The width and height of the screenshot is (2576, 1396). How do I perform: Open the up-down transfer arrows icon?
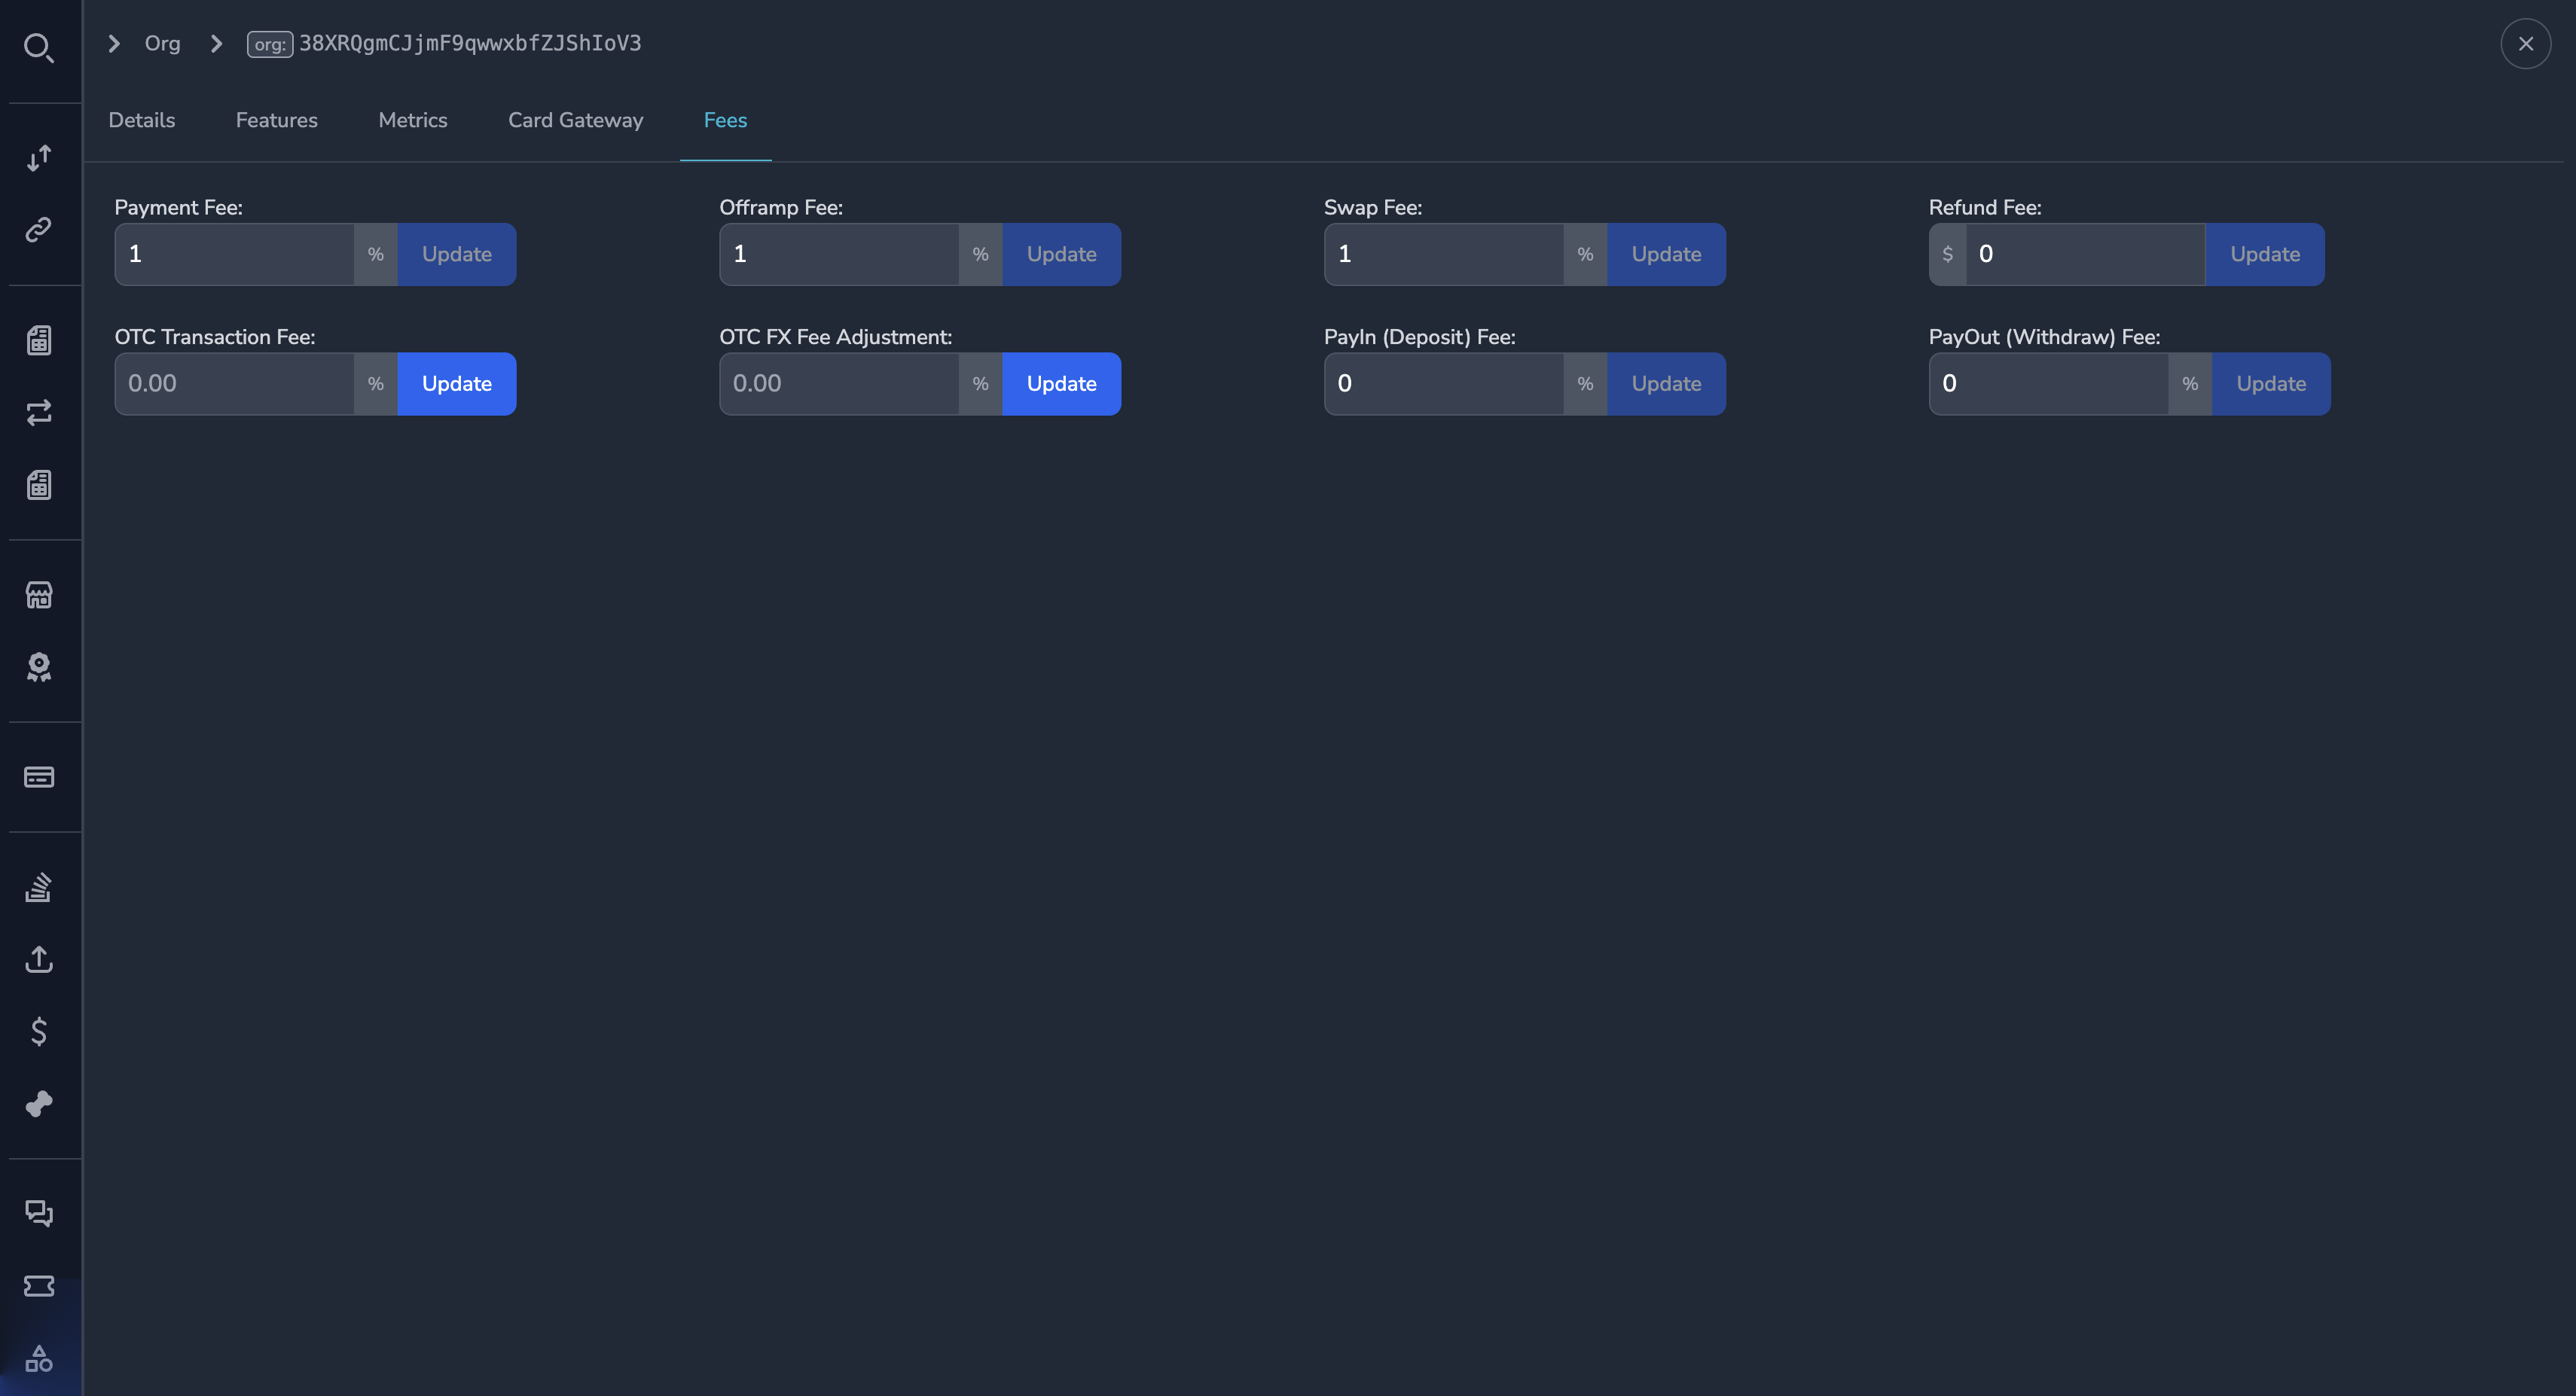tap(39, 157)
